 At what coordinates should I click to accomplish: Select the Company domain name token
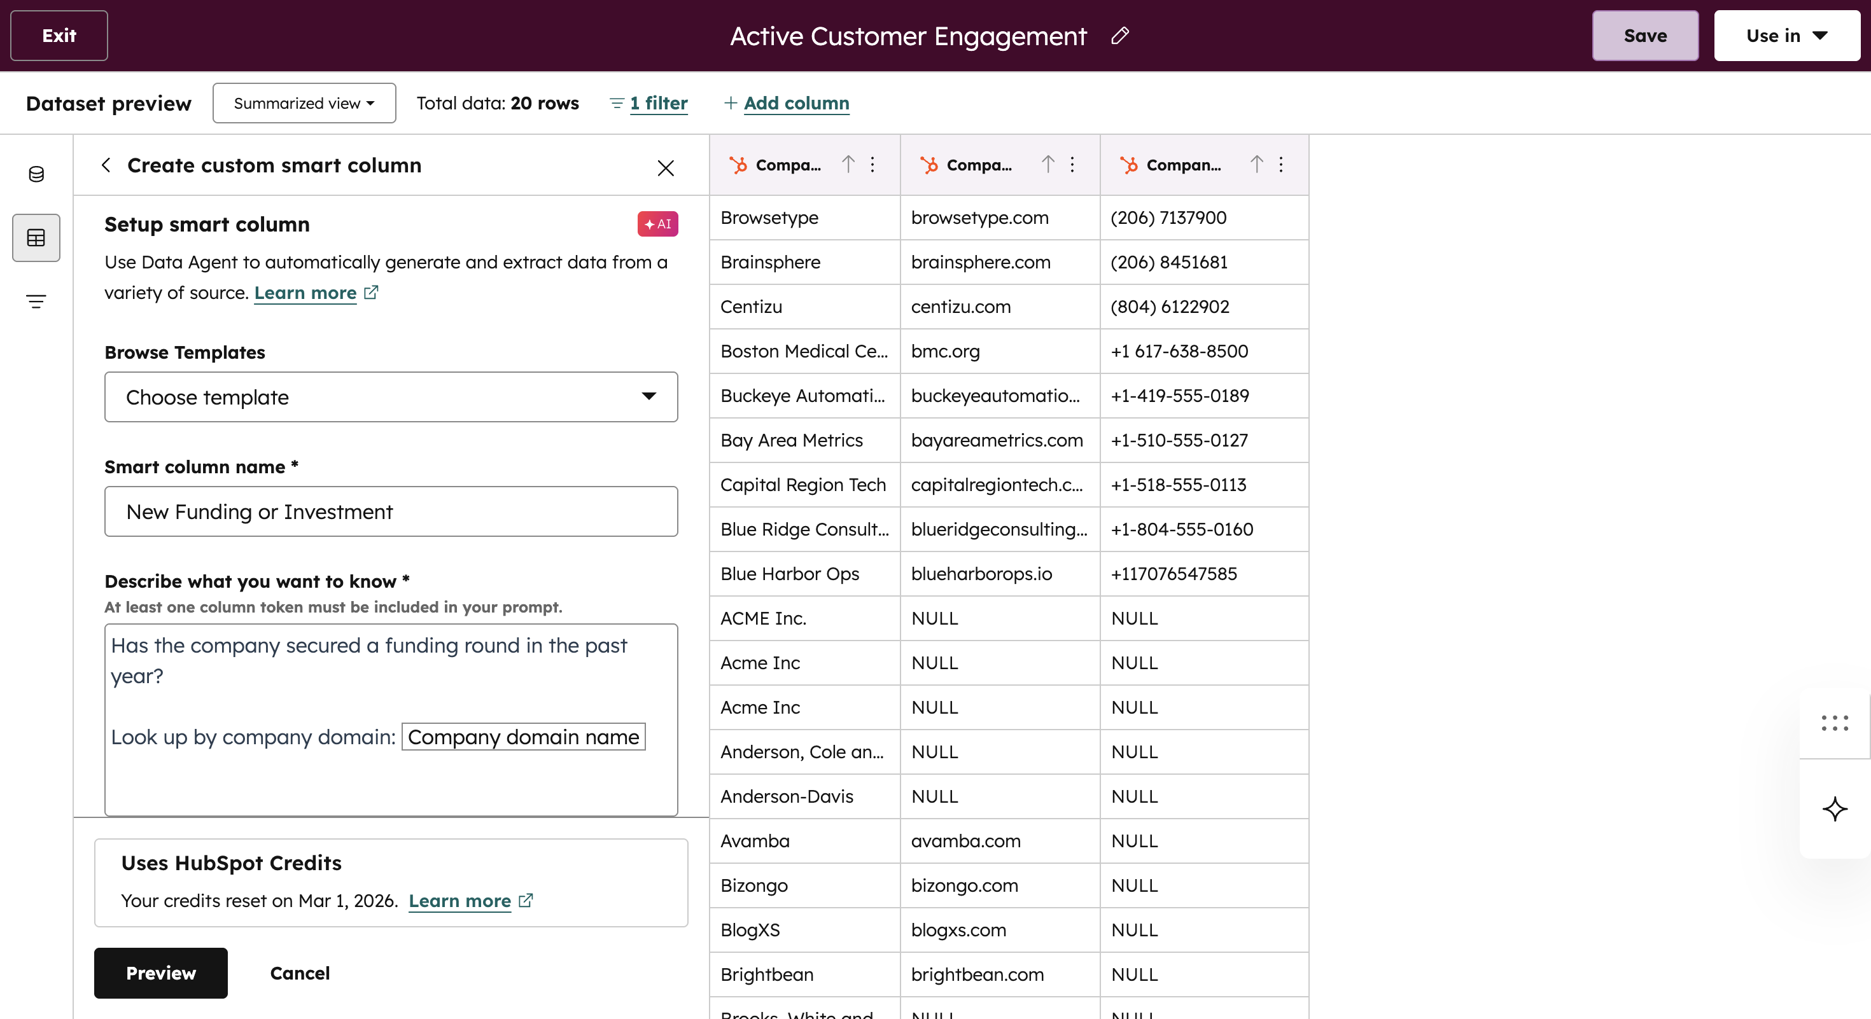(x=523, y=737)
